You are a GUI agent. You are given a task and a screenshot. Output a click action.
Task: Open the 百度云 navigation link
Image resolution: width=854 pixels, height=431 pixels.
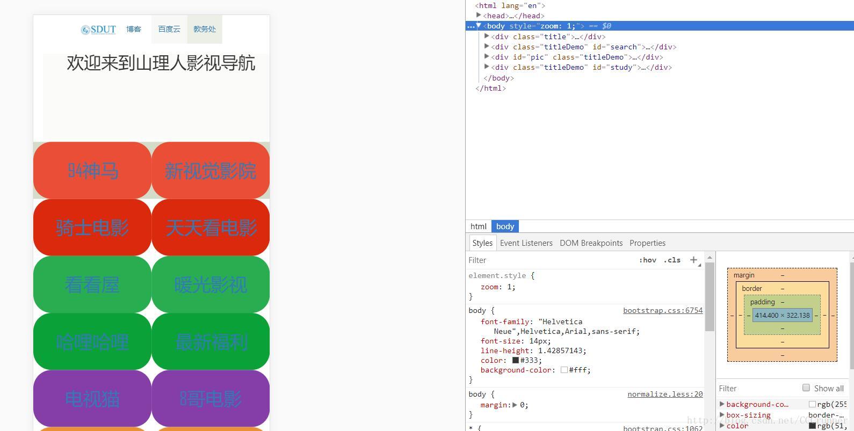pyautogui.click(x=169, y=30)
